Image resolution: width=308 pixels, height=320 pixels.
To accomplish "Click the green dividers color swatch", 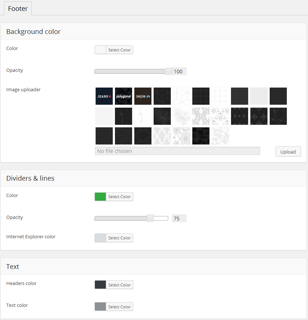I will [x=100, y=197].
